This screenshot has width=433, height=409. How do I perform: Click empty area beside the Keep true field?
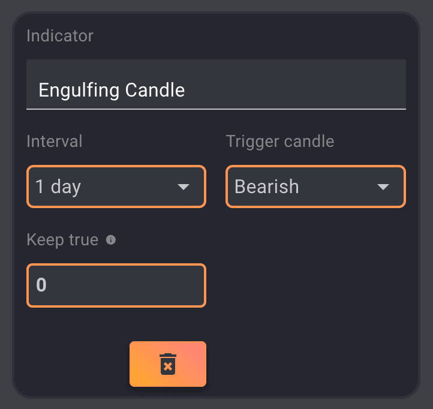312,285
